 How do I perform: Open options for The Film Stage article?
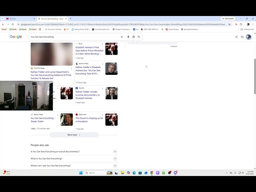(x=71, y=68)
